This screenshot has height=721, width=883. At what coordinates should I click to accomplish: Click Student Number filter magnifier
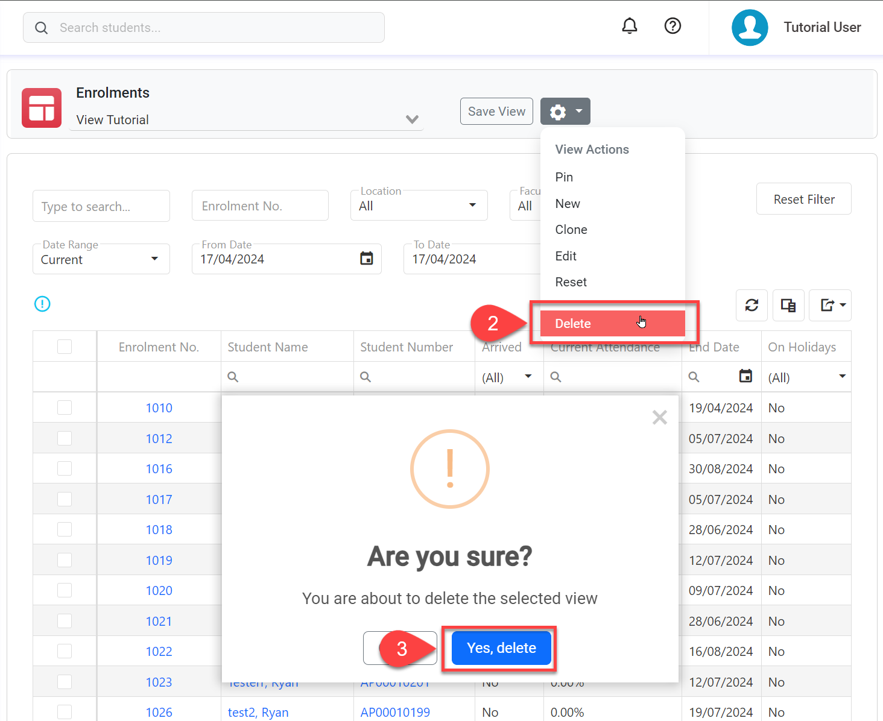pos(366,377)
